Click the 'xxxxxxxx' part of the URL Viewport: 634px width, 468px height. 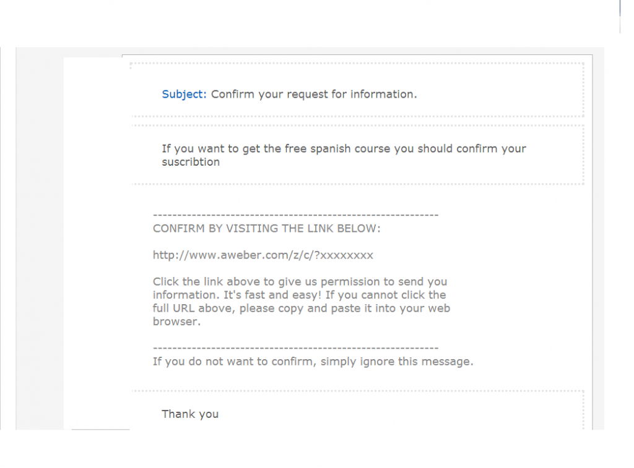tap(347, 255)
